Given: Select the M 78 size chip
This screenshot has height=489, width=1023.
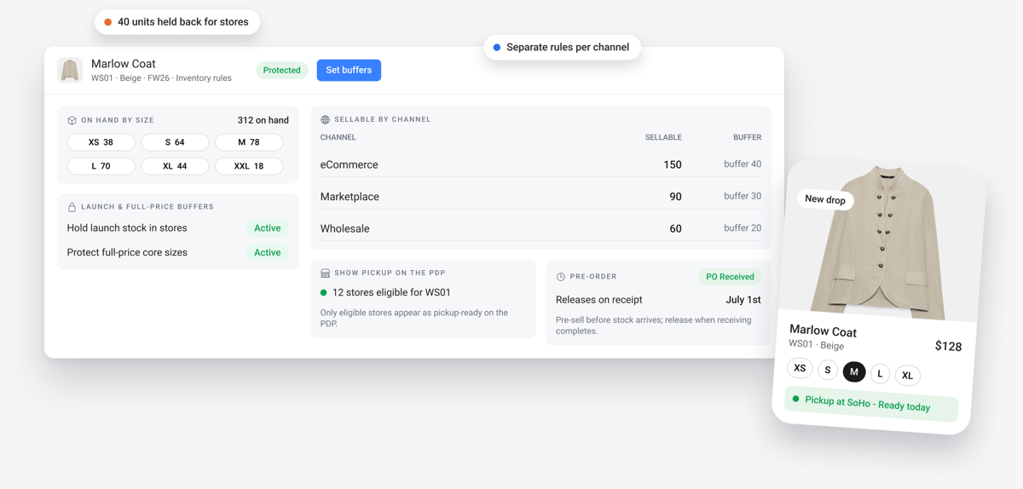Looking at the screenshot, I should (249, 142).
